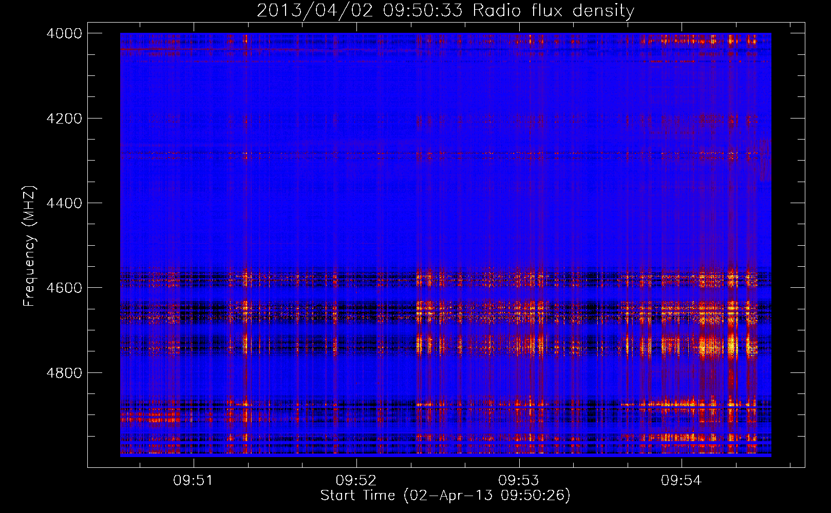Click the 4200 frequency tick label
The height and width of the screenshot is (513, 831).
coord(64,119)
